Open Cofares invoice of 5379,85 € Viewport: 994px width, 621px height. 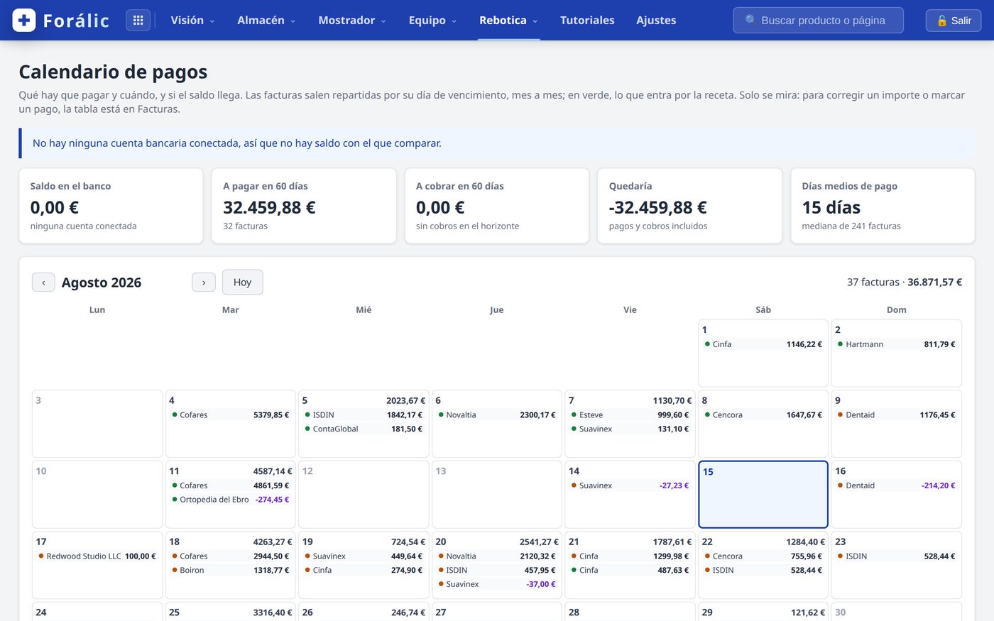coord(230,415)
